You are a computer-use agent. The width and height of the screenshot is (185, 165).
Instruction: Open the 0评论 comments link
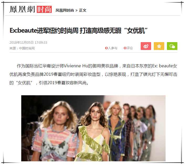[x=128, y=48]
